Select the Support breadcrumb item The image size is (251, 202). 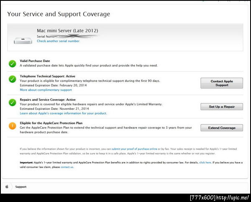21,187
